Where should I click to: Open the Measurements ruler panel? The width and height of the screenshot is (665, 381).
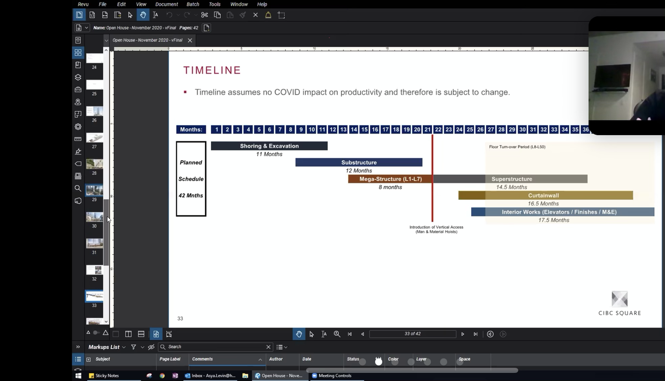(x=78, y=139)
